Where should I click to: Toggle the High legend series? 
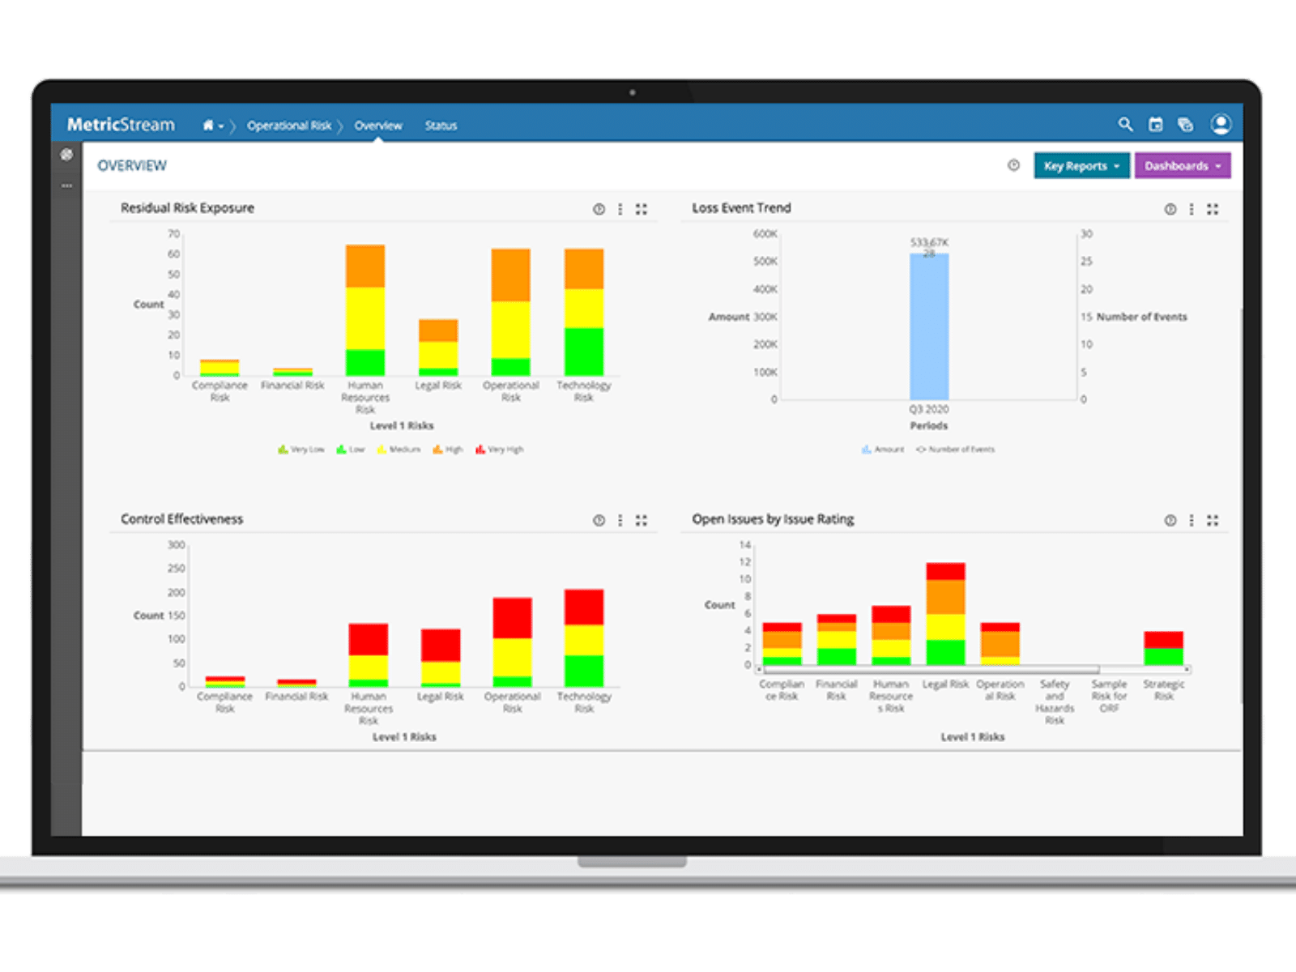coord(448,449)
